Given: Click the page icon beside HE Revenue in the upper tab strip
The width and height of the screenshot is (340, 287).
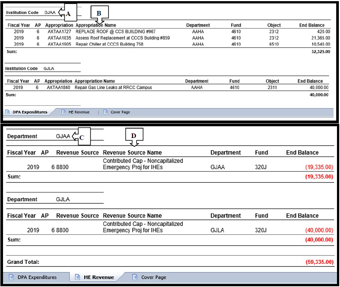Looking at the screenshot, I should tap(64, 112).
